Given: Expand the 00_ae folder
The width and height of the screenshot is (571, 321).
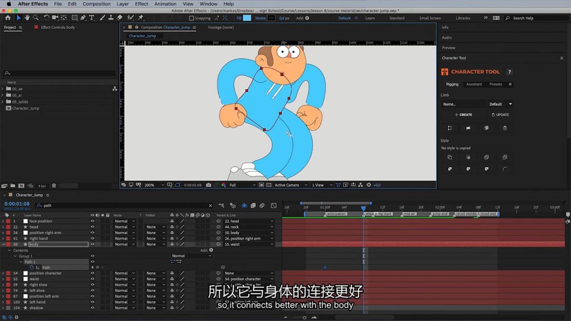Looking at the screenshot, I should [3, 89].
